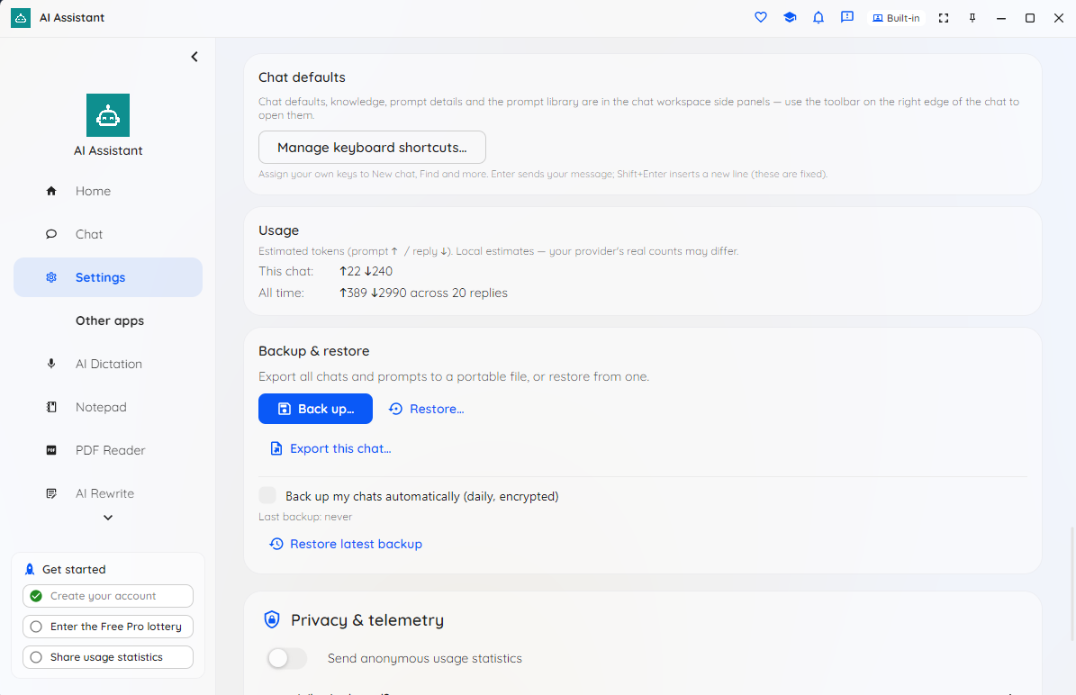
Task: Select Share usage statistics checklist item
Action: [x=108, y=656]
